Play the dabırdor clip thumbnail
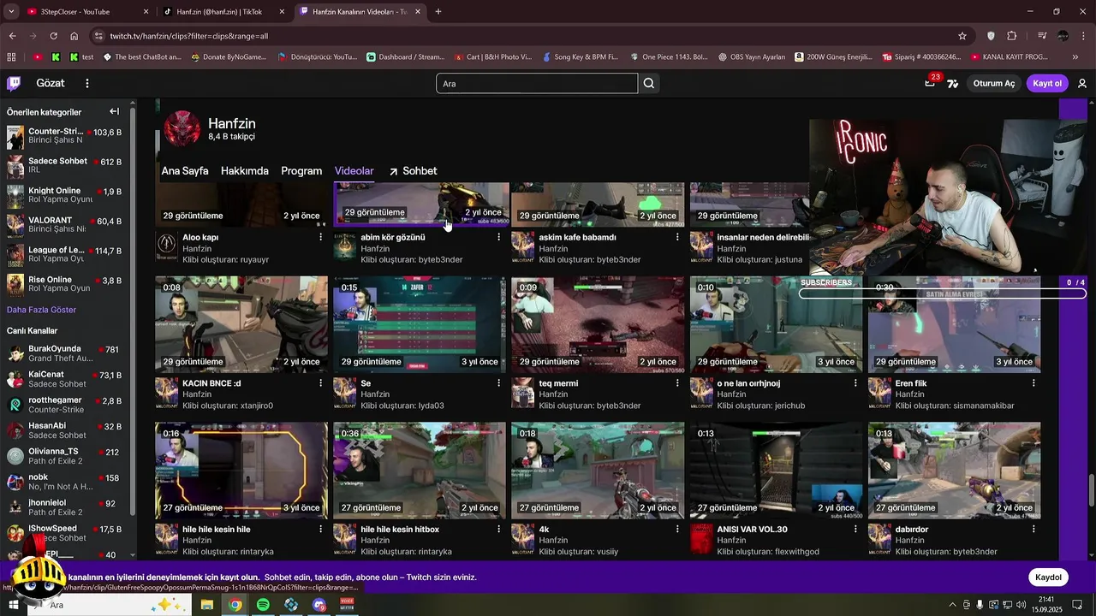This screenshot has width=1096, height=616. point(955,471)
